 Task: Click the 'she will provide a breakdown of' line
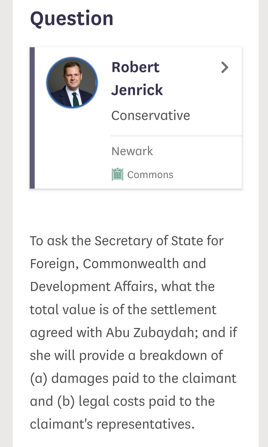(x=126, y=355)
